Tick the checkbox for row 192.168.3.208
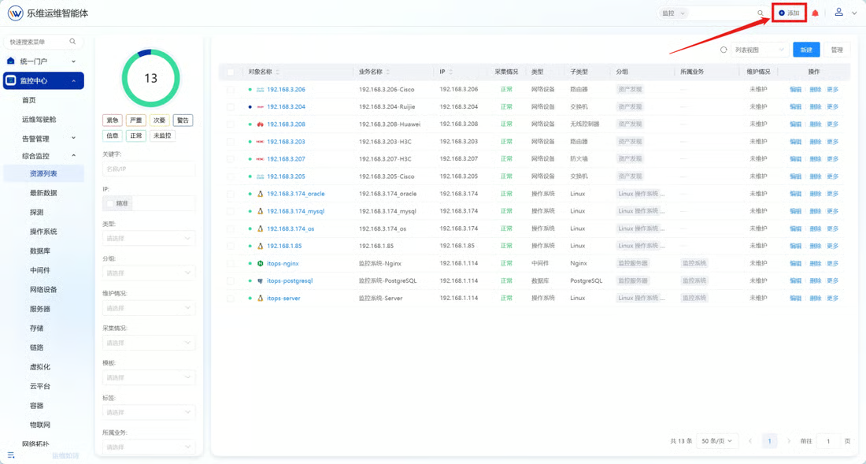This screenshot has height=464, width=866. click(231, 124)
